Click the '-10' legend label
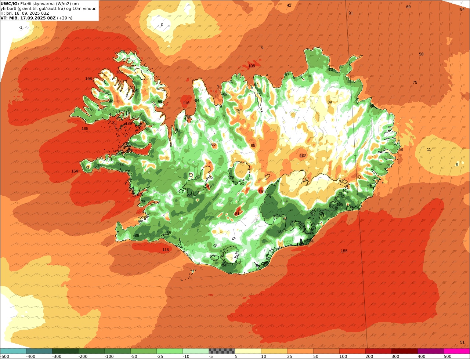Screen dimensions: 470x359 tap(187, 356)
